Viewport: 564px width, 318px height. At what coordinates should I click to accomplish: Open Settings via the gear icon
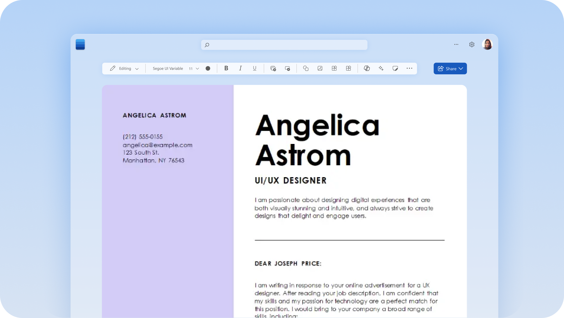(472, 45)
